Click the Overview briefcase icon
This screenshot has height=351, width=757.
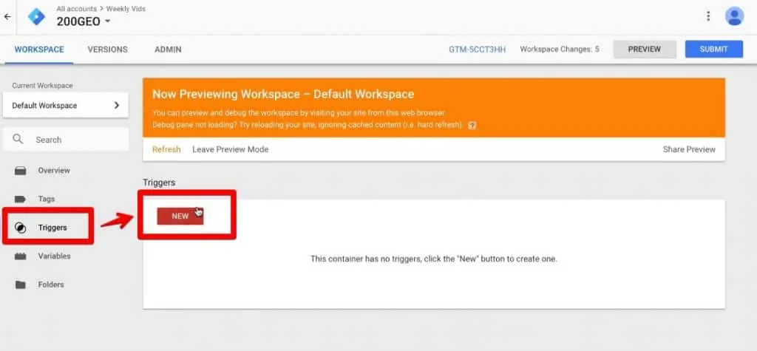coord(20,171)
